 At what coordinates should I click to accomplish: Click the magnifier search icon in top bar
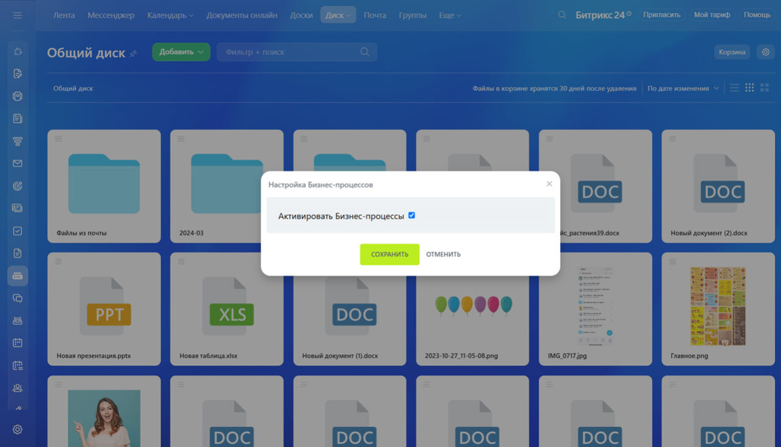tap(562, 15)
